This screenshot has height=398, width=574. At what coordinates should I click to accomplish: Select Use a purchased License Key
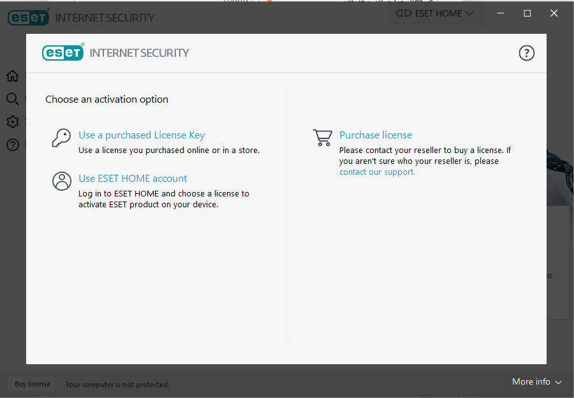[x=142, y=135]
